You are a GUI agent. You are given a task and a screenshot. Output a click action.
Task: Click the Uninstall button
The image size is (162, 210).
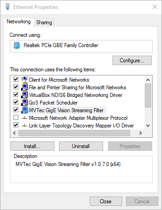click(x=81, y=146)
